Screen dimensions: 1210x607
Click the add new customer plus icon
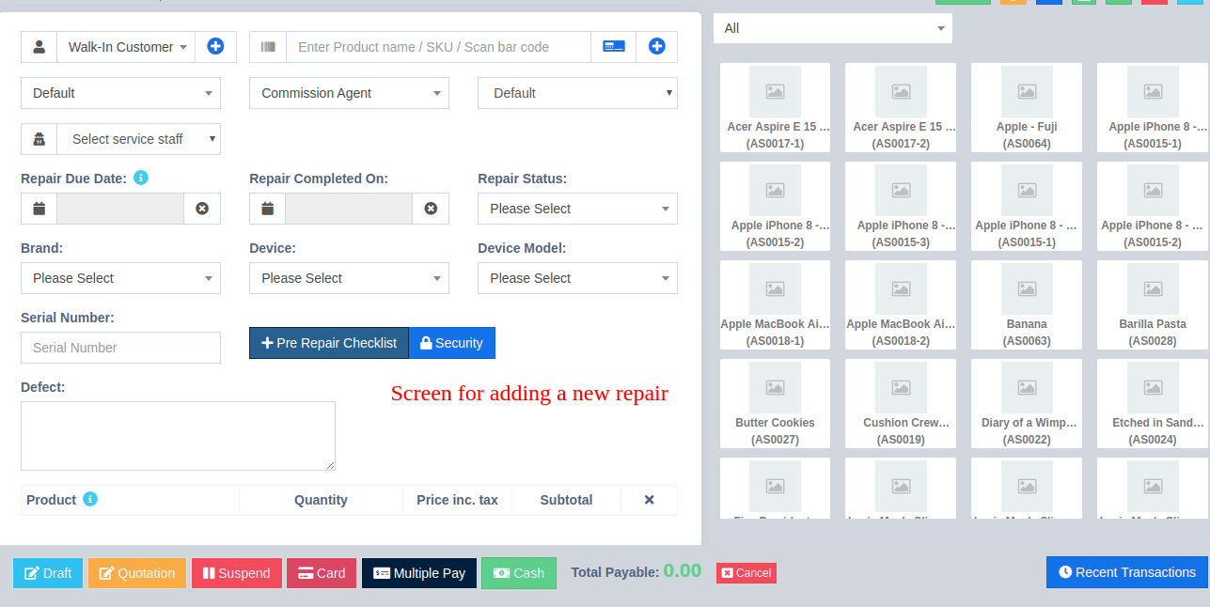coord(215,46)
